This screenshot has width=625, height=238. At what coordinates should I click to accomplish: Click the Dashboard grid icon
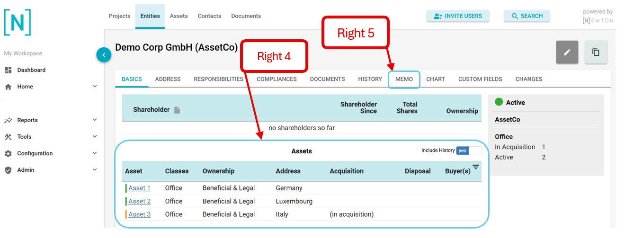point(8,70)
